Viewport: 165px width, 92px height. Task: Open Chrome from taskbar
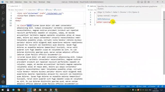[19, 90]
